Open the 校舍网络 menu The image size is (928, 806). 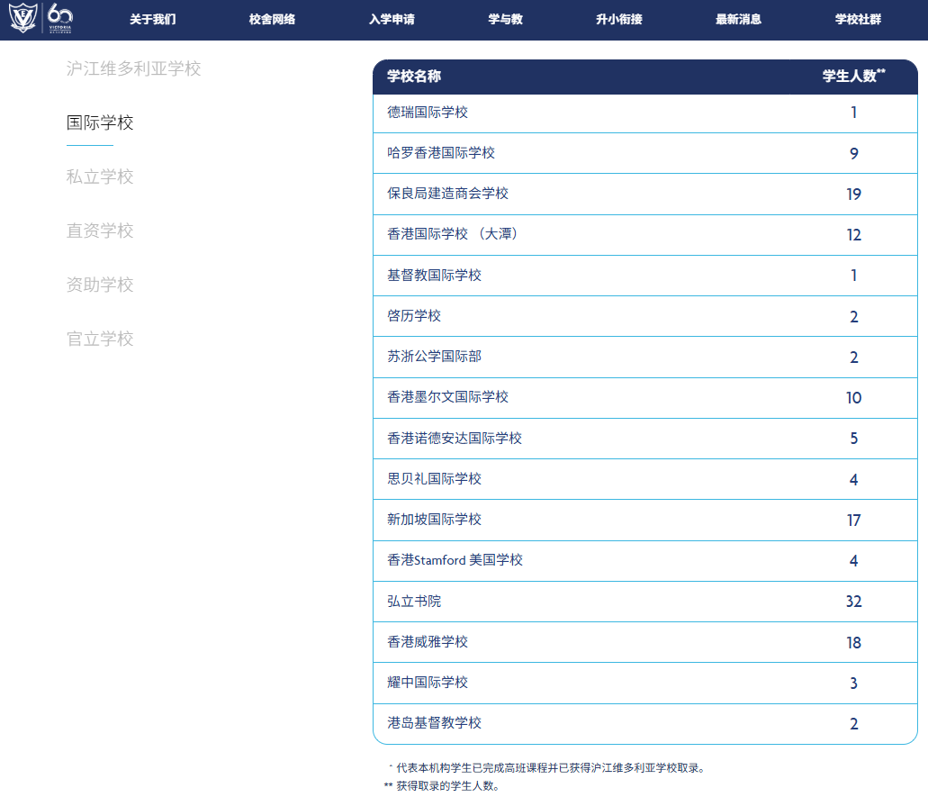pyautogui.click(x=272, y=20)
